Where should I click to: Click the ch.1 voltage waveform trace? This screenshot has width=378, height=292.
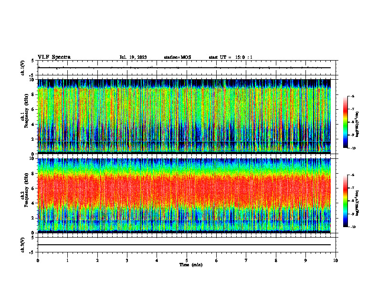click(x=184, y=68)
